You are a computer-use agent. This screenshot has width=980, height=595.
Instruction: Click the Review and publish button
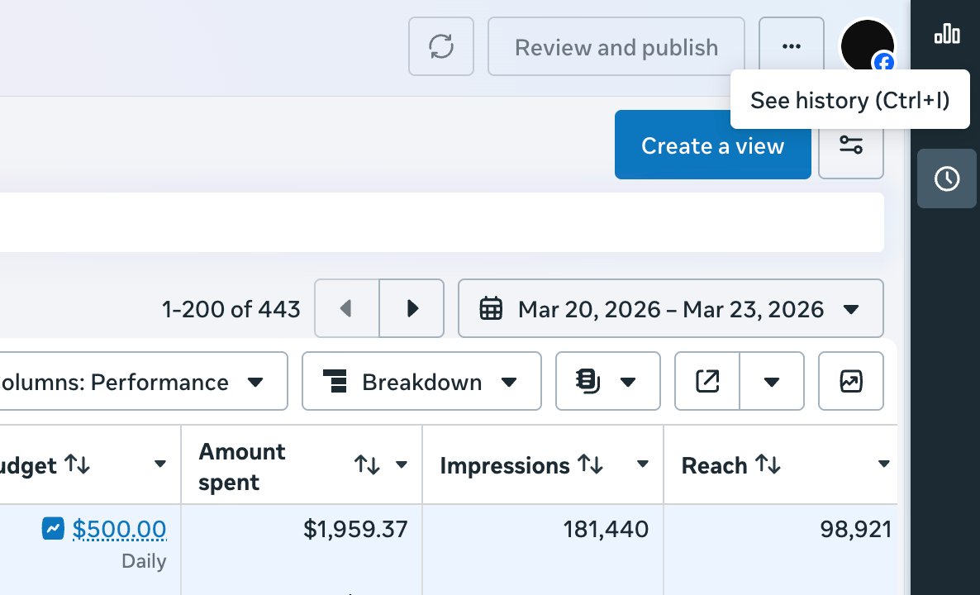(616, 46)
